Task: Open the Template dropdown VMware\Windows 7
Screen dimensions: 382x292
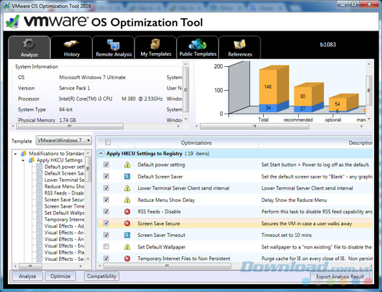Action: pyautogui.click(x=64, y=140)
